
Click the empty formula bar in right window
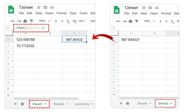pyautogui.click(x=149, y=28)
